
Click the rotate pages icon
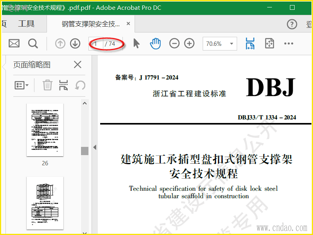[80, 85]
